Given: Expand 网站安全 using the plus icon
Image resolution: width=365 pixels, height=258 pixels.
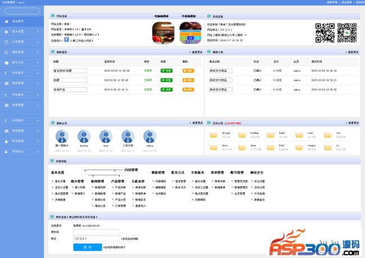Looking at the screenshot, I should tap(38, 151).
